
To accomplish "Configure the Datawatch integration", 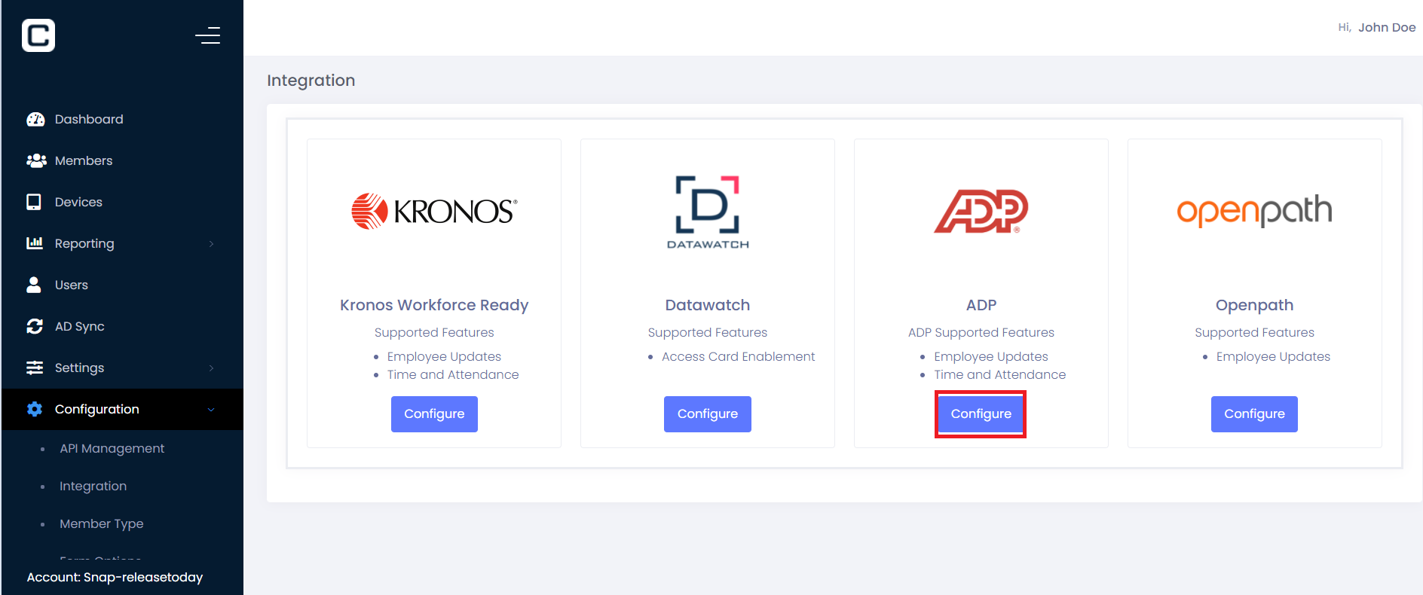I will (708, 414).
